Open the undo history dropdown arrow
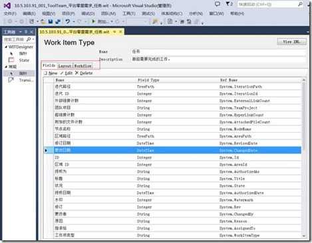Viewport: 312px width, 243px height. point(74,21)
